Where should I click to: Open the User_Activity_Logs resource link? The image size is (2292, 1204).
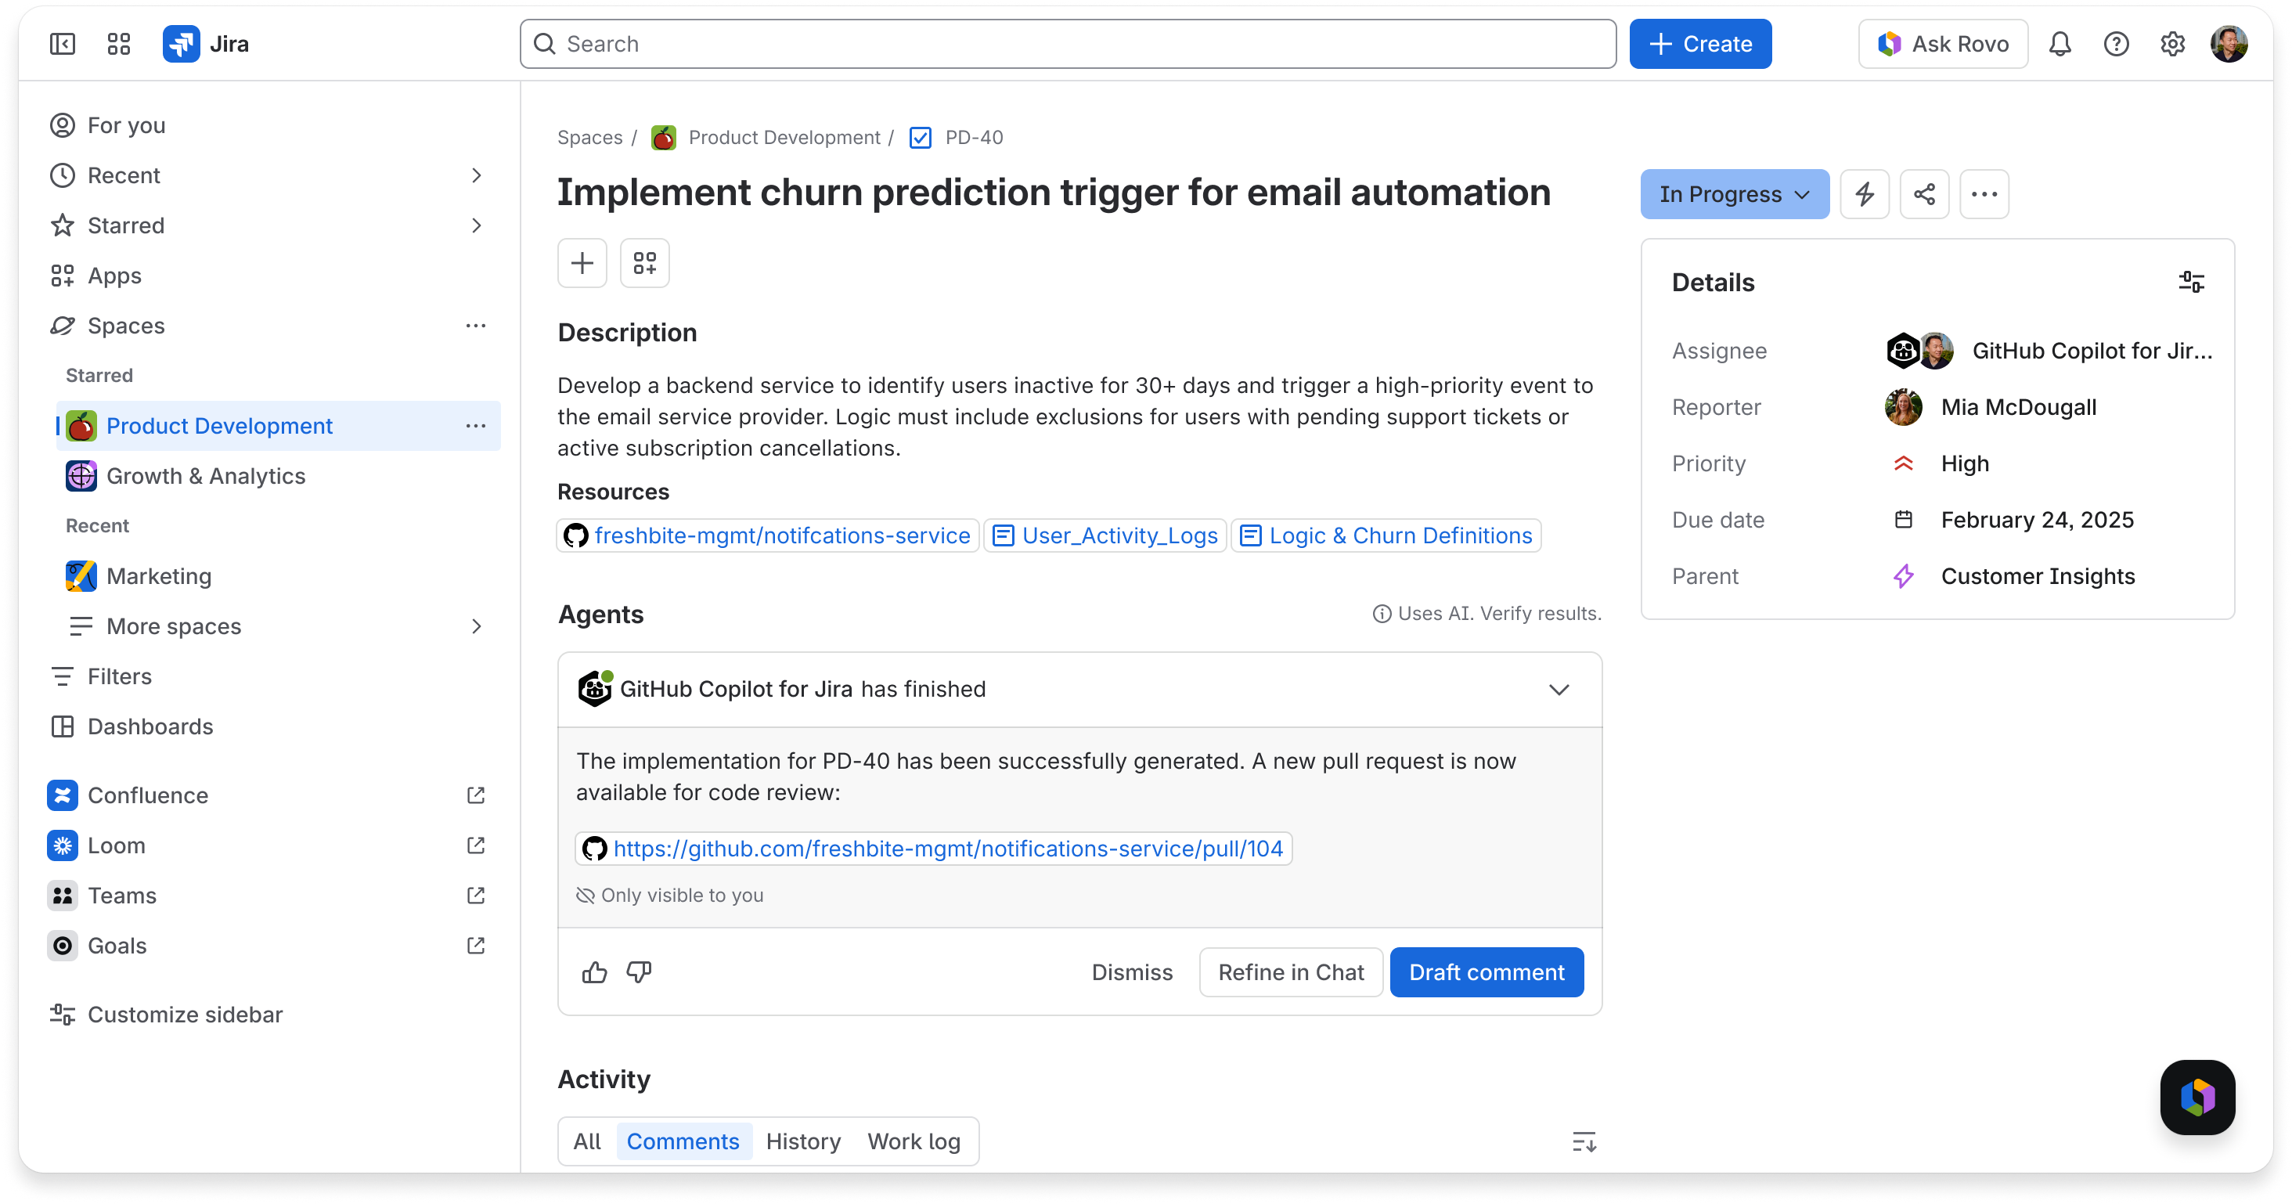click(x=1105, y=535)
